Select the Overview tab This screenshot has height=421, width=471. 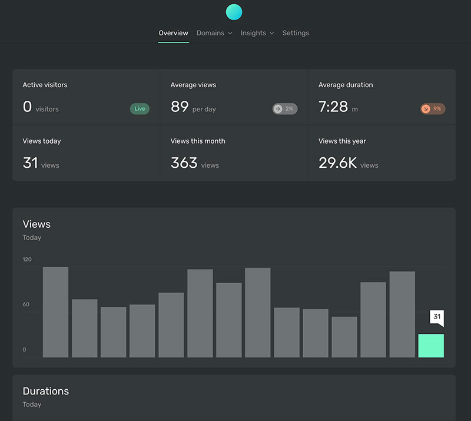pos(173,33)
